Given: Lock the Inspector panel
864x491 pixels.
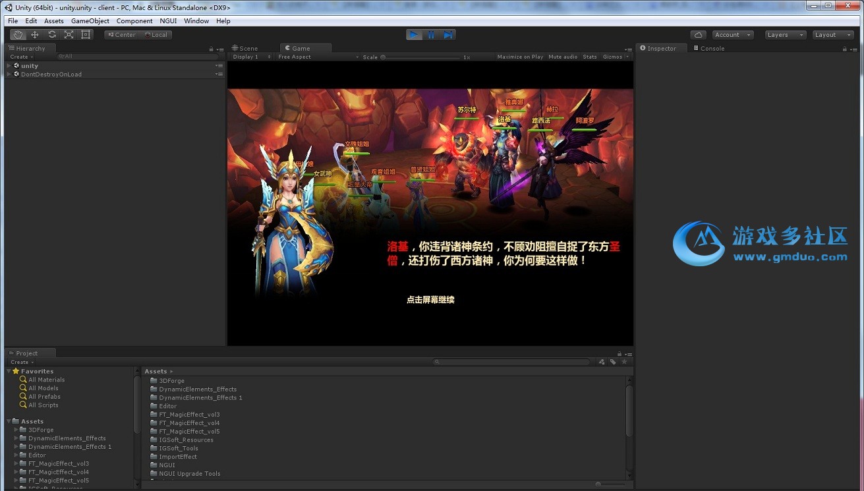Looking at the screenshot, I should point(845,49).
